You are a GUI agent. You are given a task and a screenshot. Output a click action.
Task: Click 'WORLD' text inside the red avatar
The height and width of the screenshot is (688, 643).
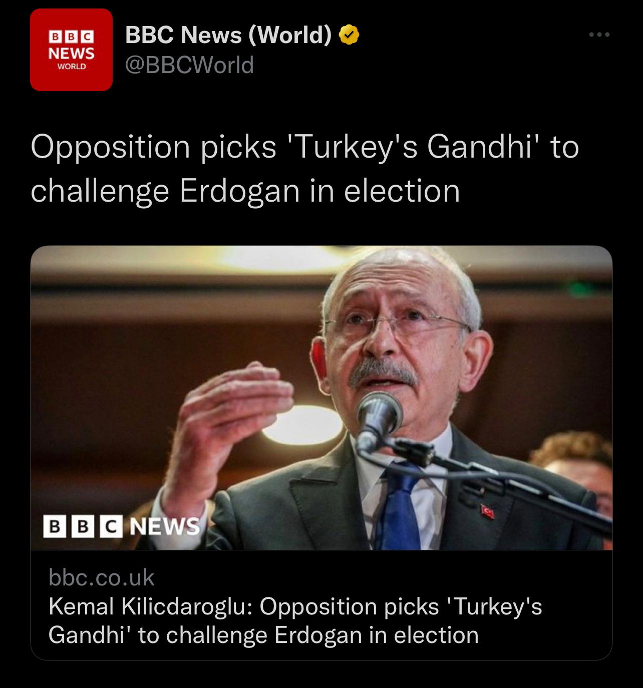(71, 67)
